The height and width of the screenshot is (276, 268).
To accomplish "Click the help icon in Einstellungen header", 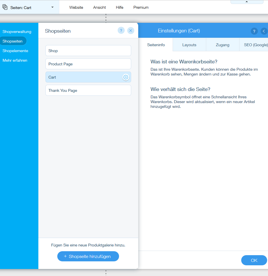I will pos(254,31).
